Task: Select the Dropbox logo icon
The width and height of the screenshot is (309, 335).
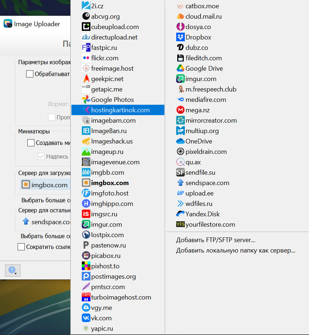Action: (180, 37)
